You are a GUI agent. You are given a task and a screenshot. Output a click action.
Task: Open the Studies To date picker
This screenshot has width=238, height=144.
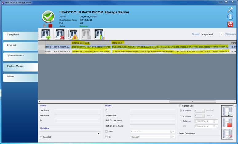[172, 137]
